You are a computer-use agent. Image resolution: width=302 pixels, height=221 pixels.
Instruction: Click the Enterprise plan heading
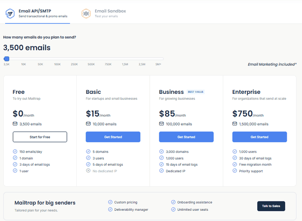tap(246, 92)
